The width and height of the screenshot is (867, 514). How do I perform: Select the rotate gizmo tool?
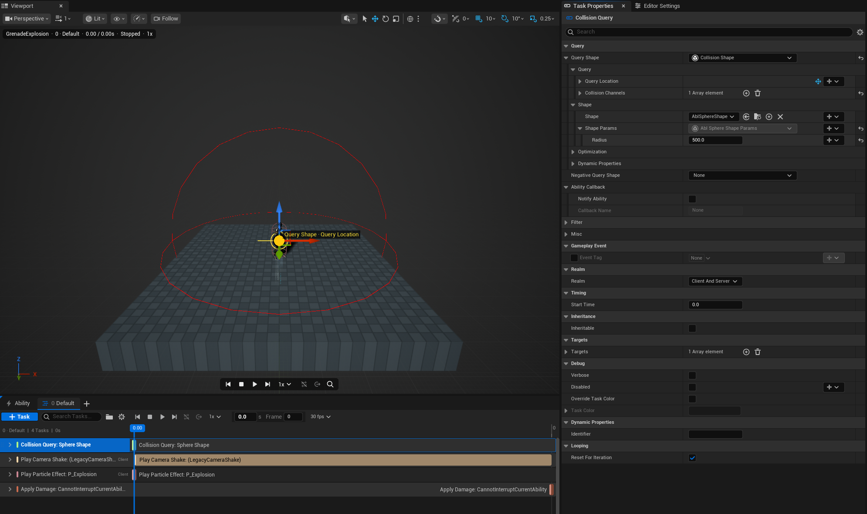386,19
